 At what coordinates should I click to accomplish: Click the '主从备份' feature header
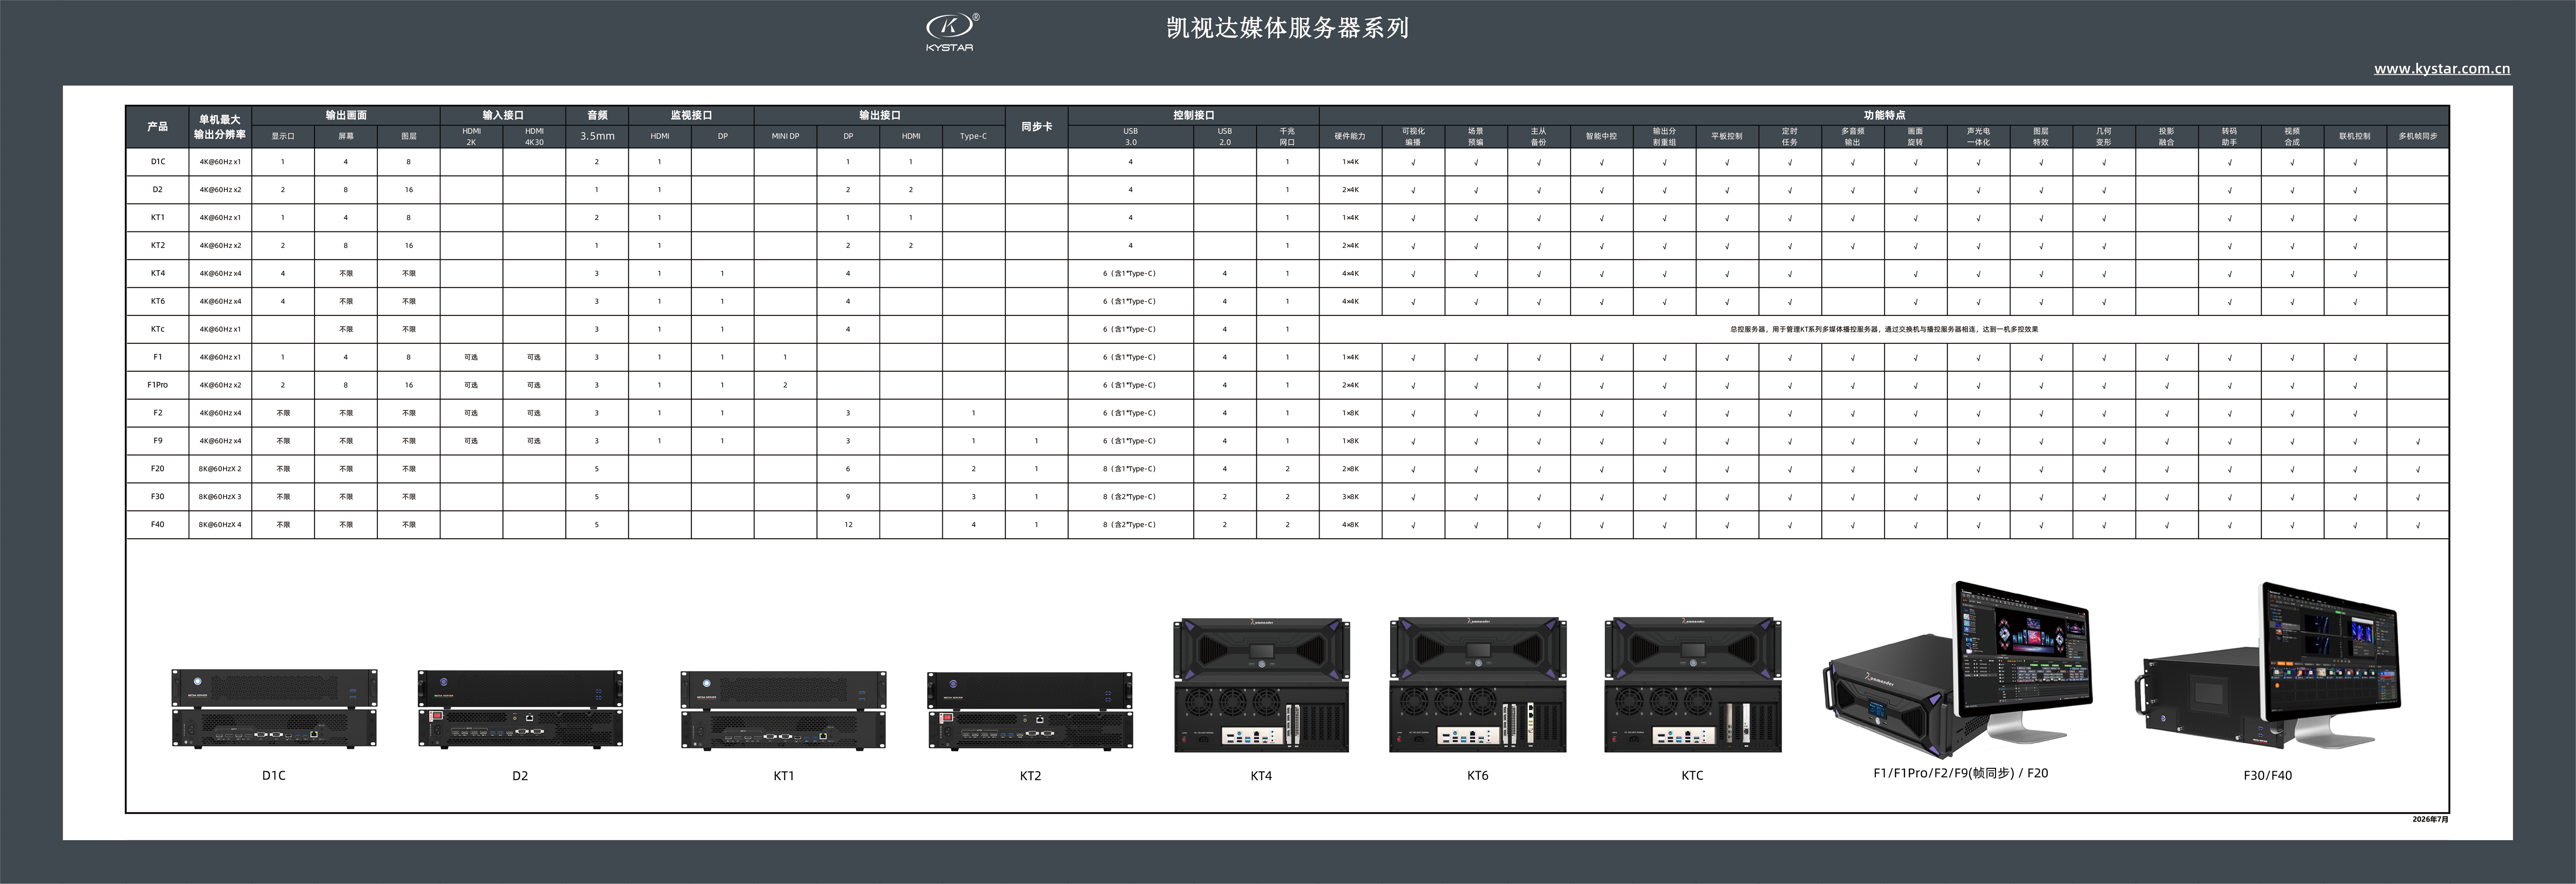pyautogui.click(x=1539, y=136)
